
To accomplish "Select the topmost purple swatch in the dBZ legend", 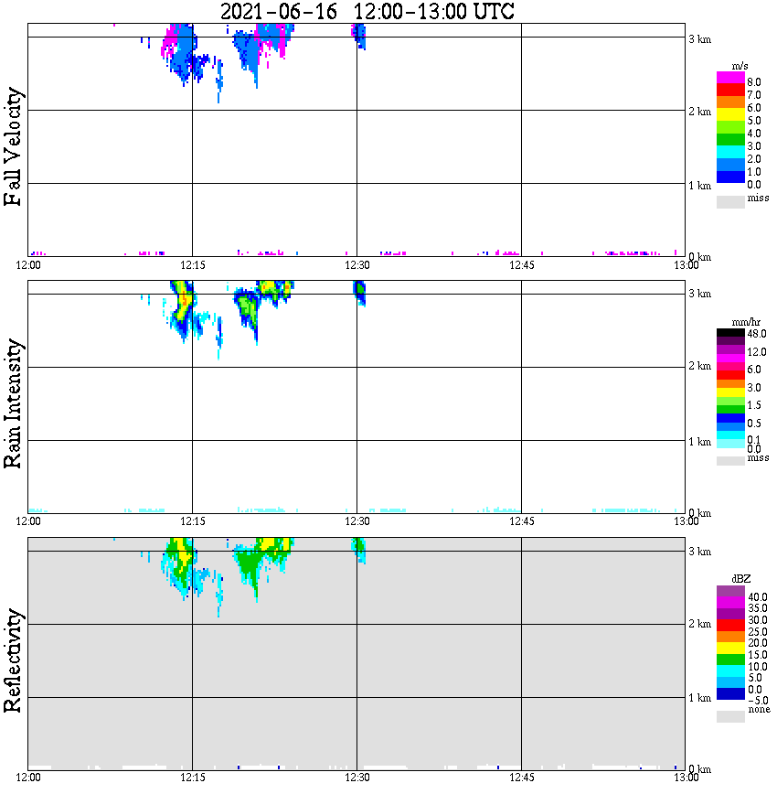I will pos(730,592).
